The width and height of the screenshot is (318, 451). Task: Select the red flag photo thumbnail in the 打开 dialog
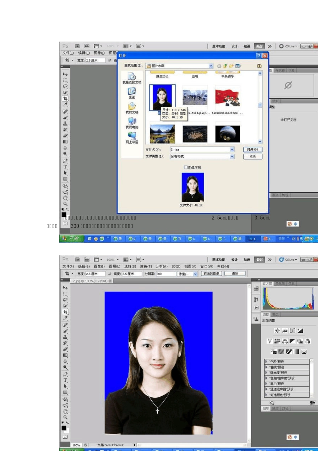[x=228, y=98]
